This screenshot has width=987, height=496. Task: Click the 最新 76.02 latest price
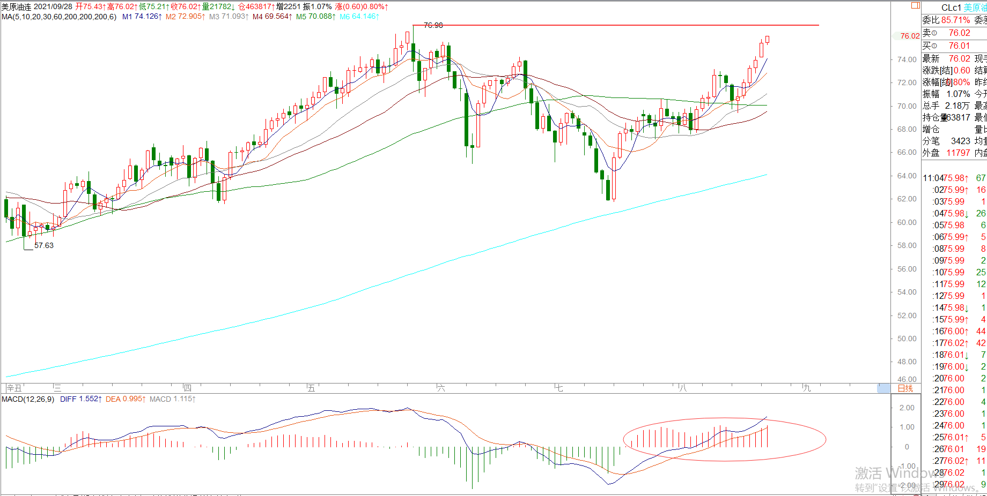point(946,59)
